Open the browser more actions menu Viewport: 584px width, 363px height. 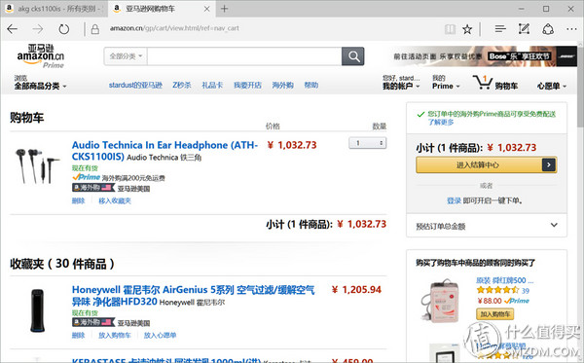coord(571,29)
